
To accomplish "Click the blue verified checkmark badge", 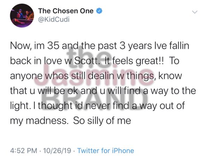I will (x=99, y=11).
